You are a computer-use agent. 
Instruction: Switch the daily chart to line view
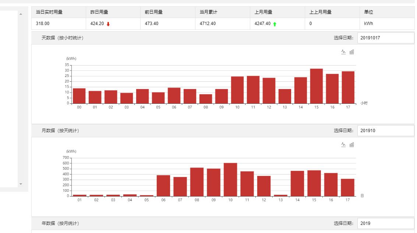pos(343,52)
